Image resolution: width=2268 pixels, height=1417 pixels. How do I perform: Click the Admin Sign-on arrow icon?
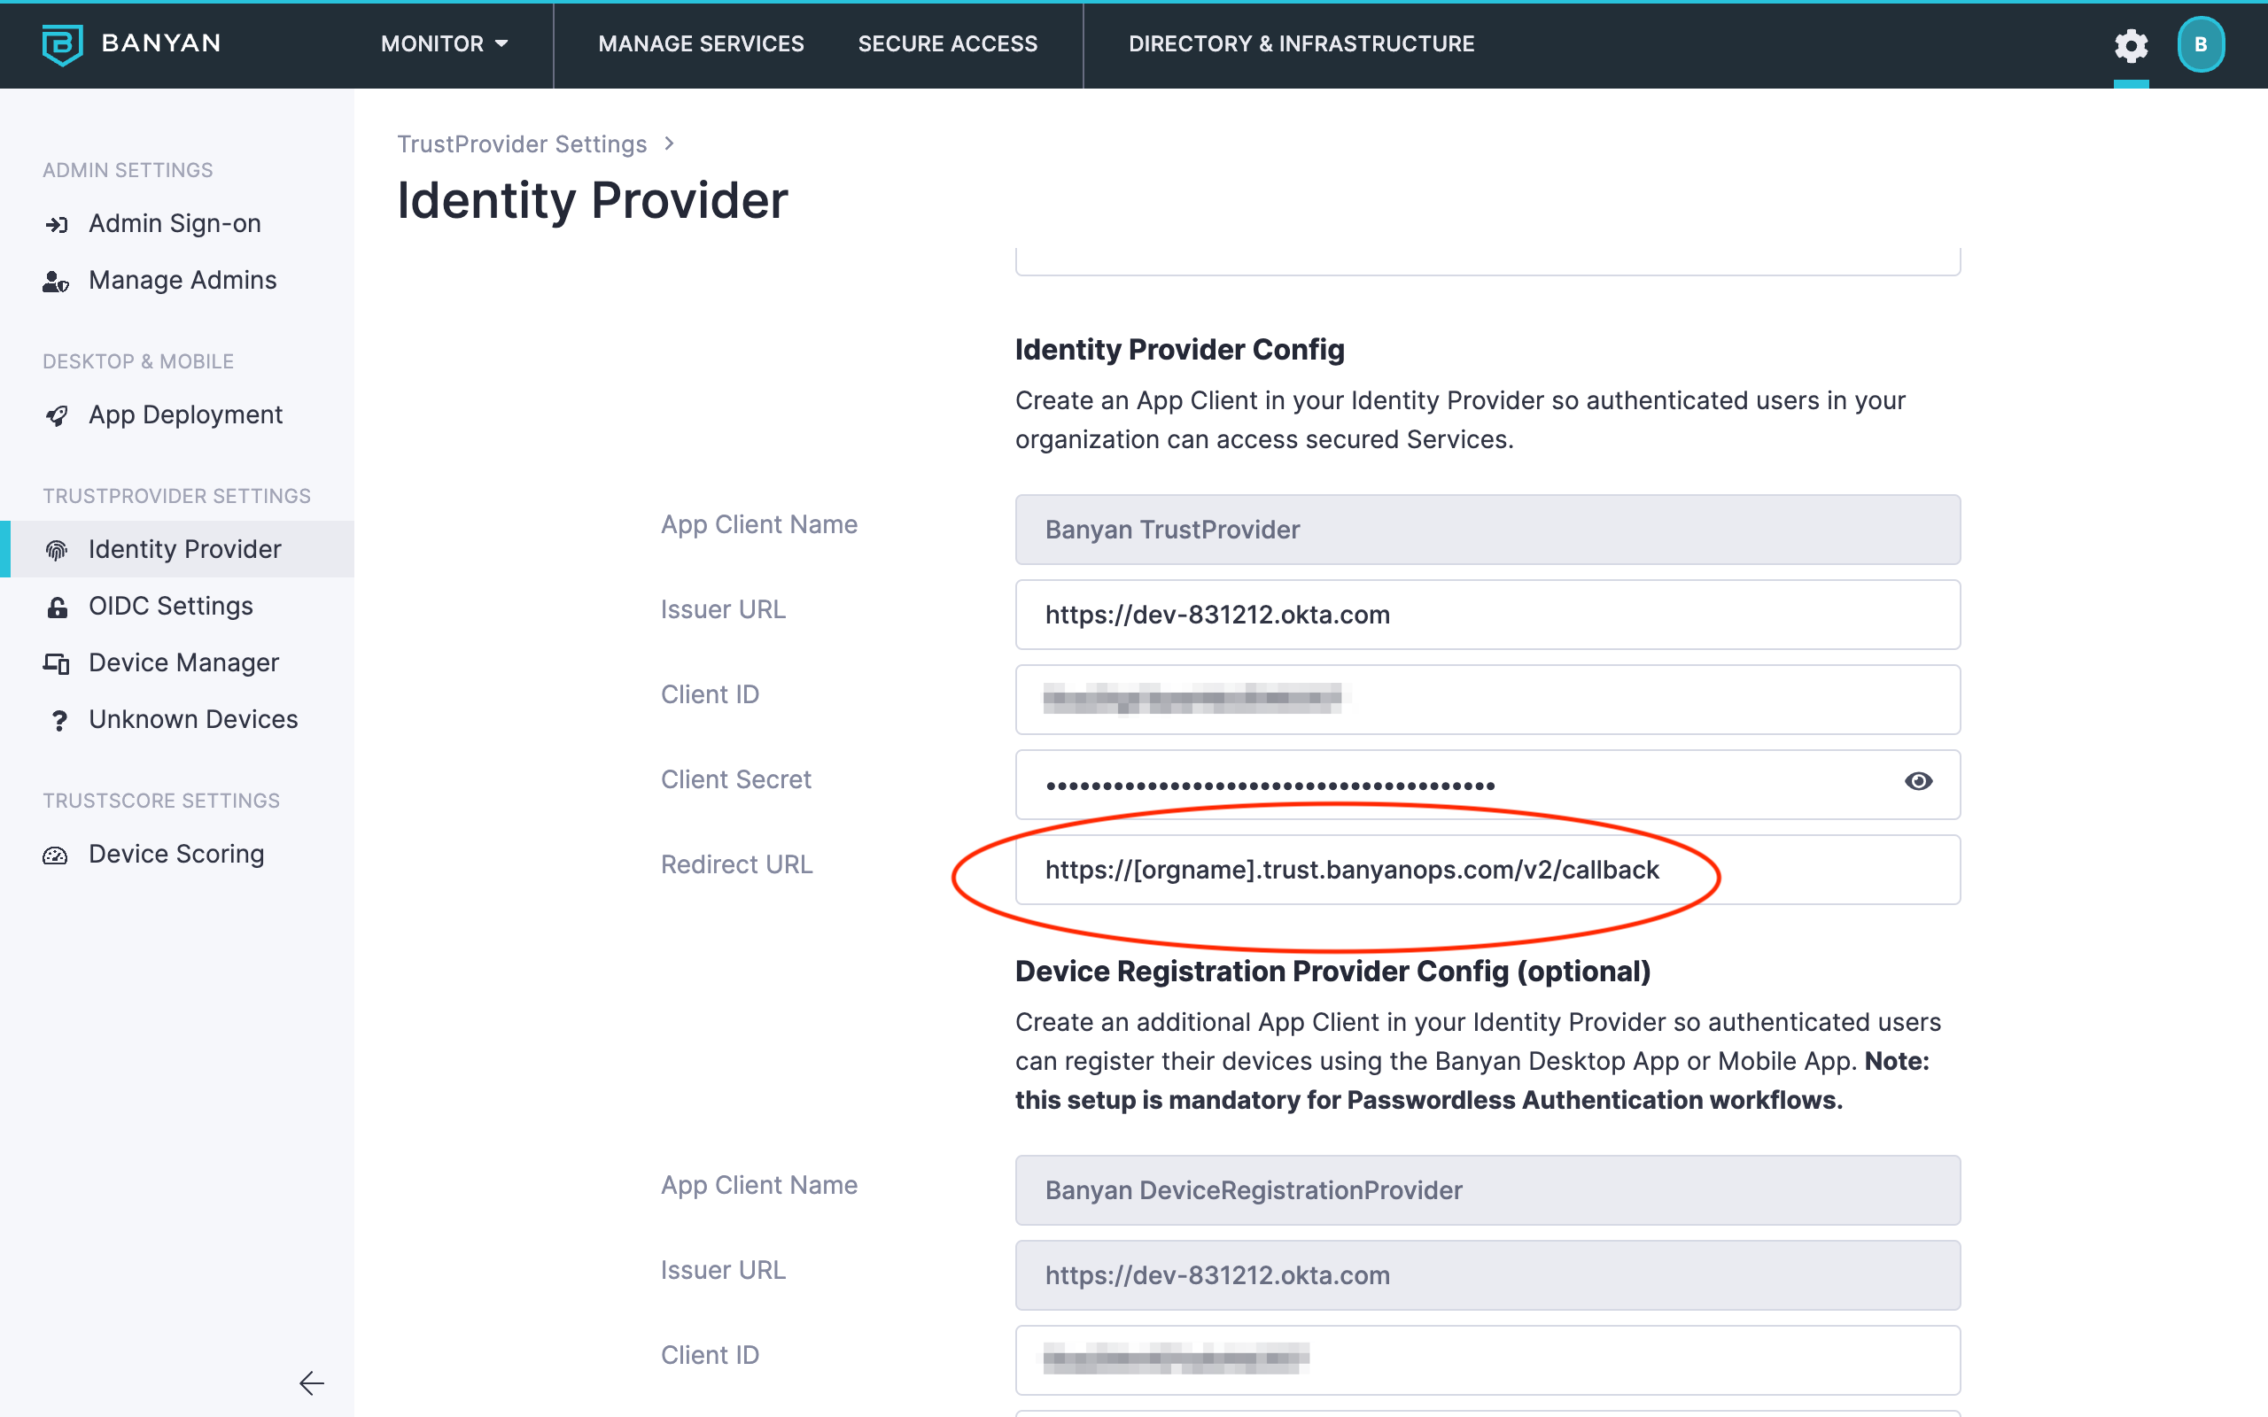[58, 224]
